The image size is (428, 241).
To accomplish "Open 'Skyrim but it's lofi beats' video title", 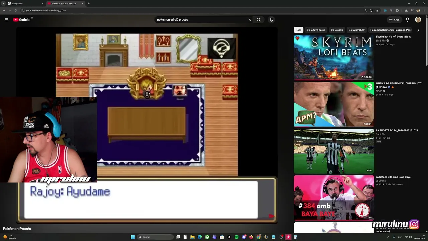I will tap(394, 37).
